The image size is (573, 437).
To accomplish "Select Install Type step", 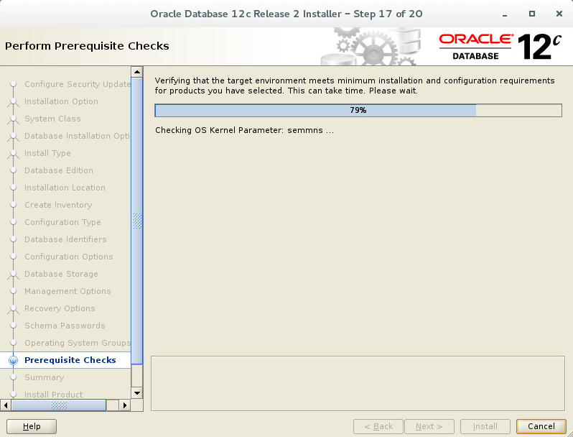I will tap(47, 153).
